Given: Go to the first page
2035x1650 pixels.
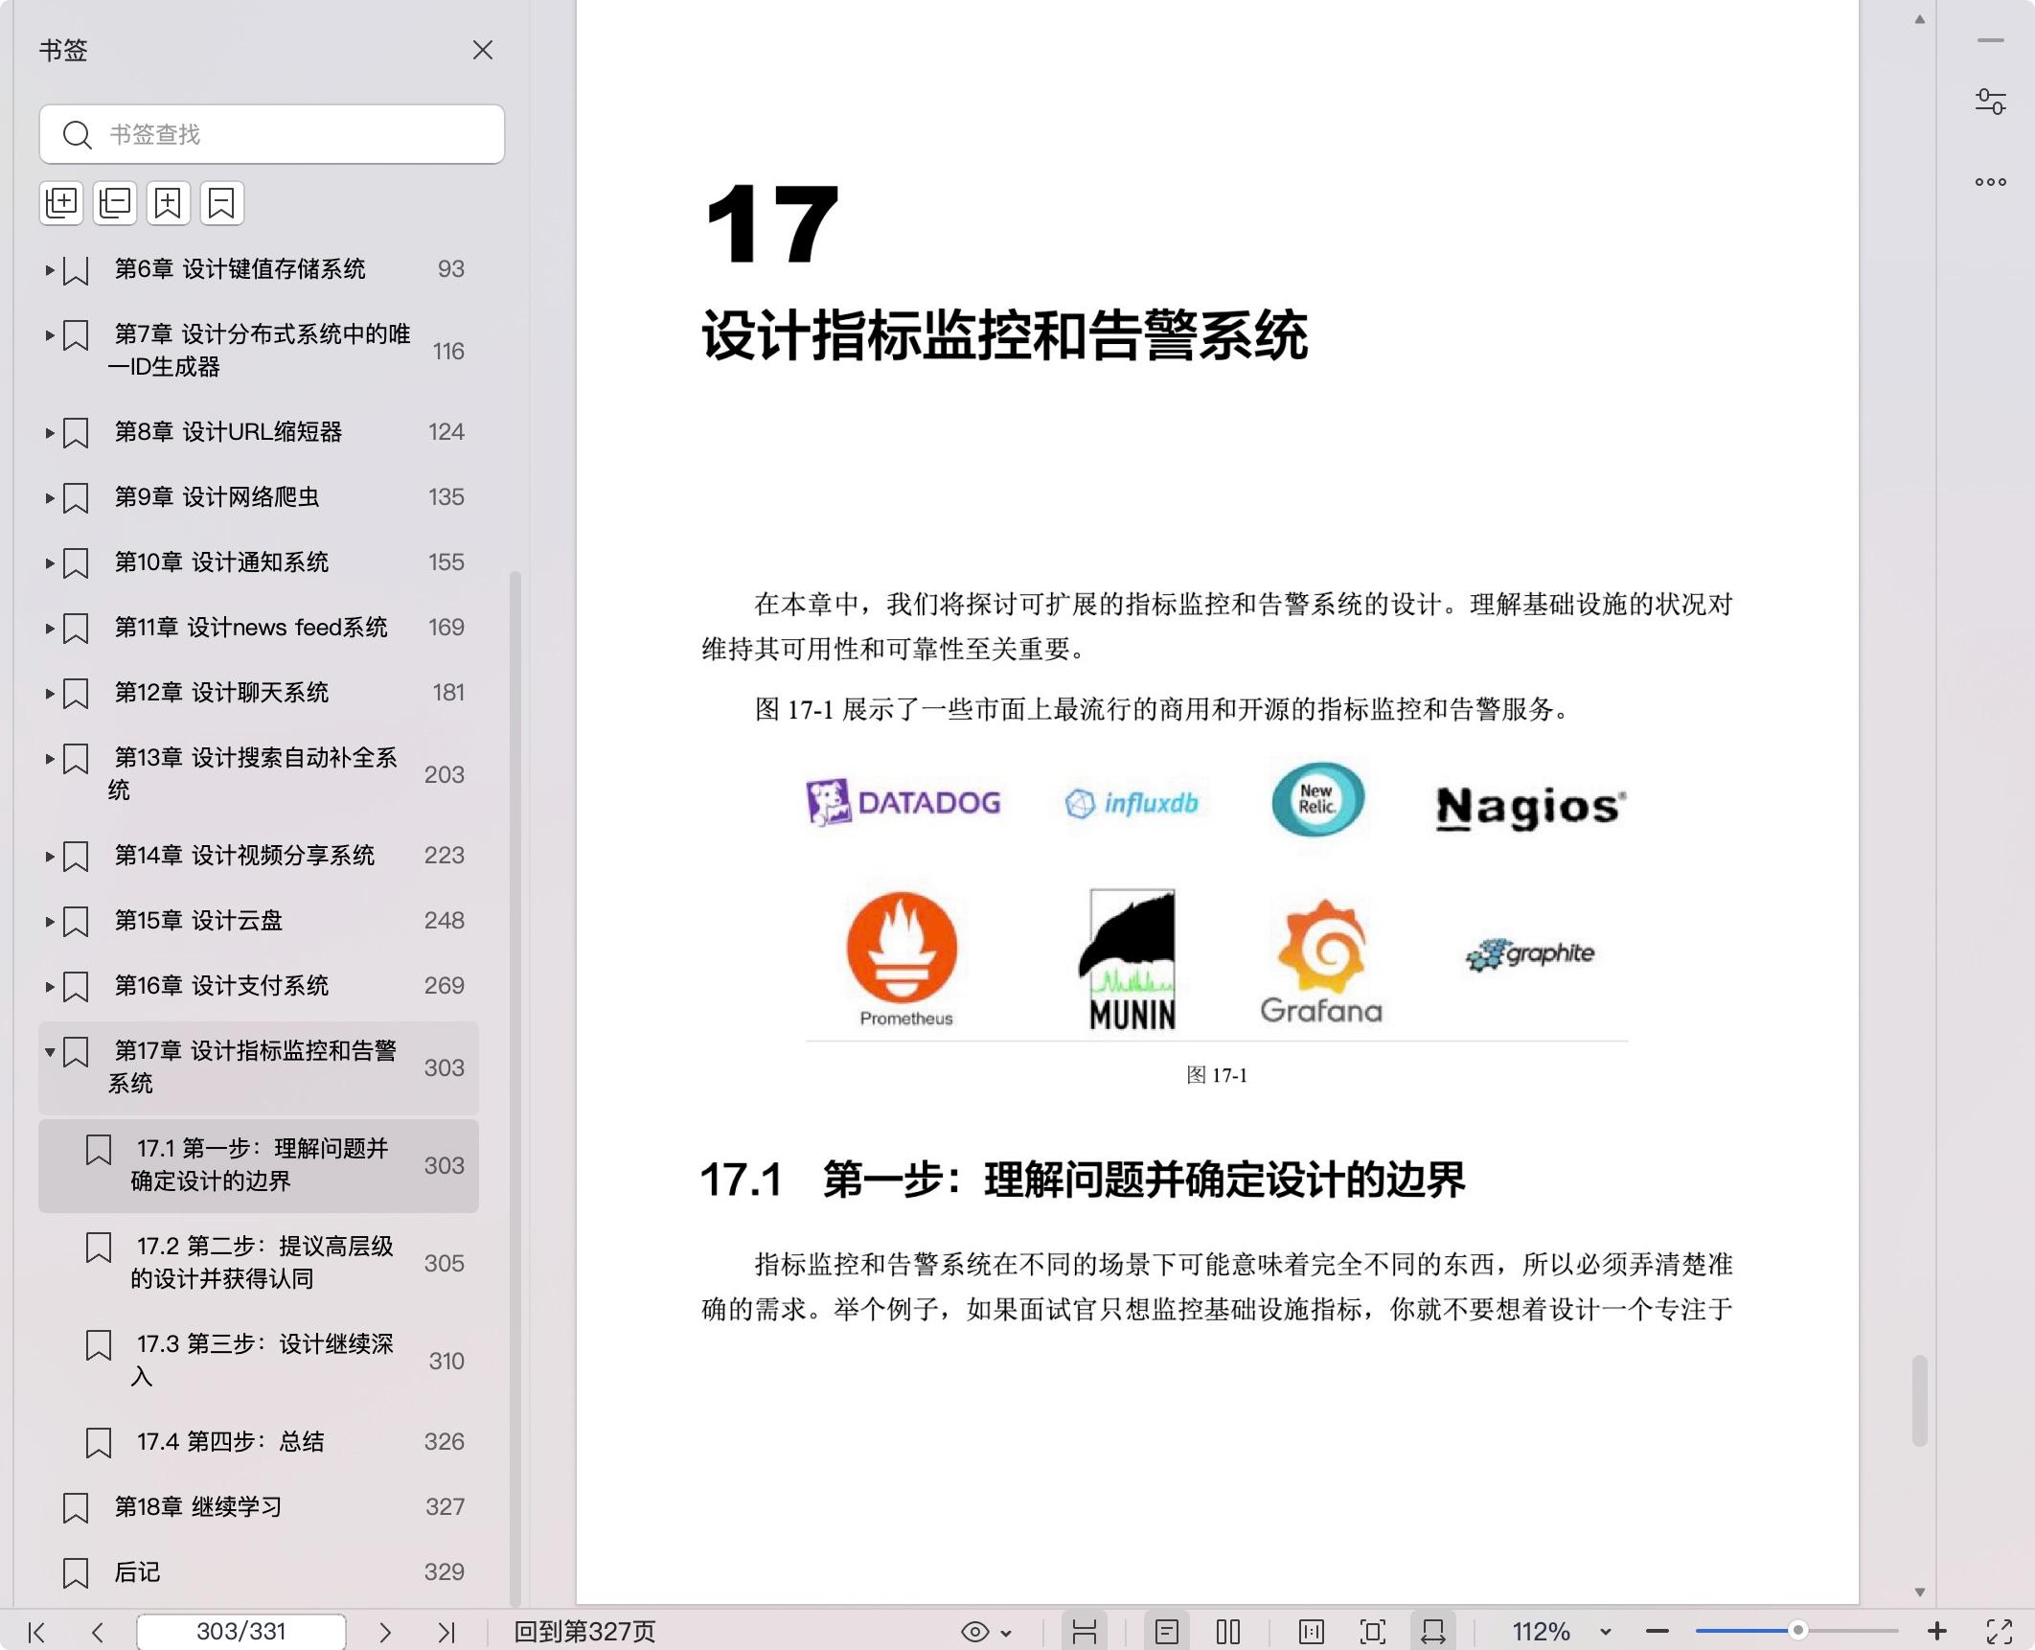Looking at the screenshot, I should coord(36,1632).
